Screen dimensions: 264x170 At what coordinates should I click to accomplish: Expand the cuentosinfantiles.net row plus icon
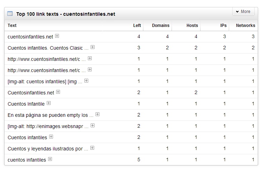(x=57, y=36)
